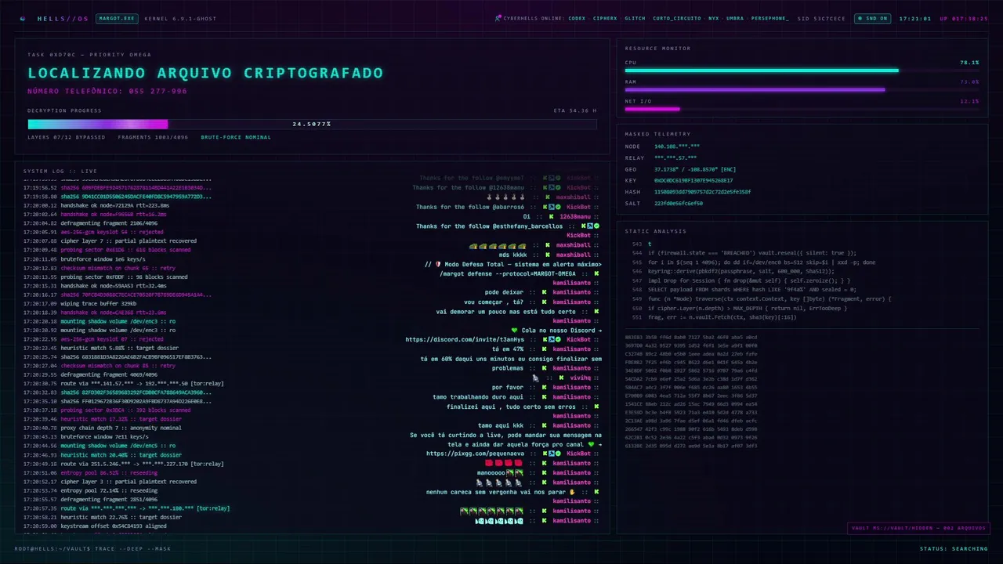Click the MARGOT.EXE badge in the top bar
The width and height of the screenshot is (1003, 564).
[117, 18]
